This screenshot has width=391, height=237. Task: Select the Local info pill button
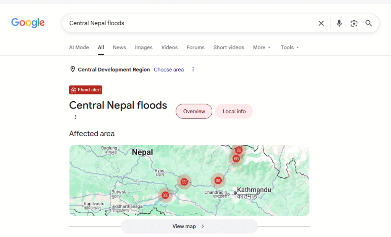(234, 111)
